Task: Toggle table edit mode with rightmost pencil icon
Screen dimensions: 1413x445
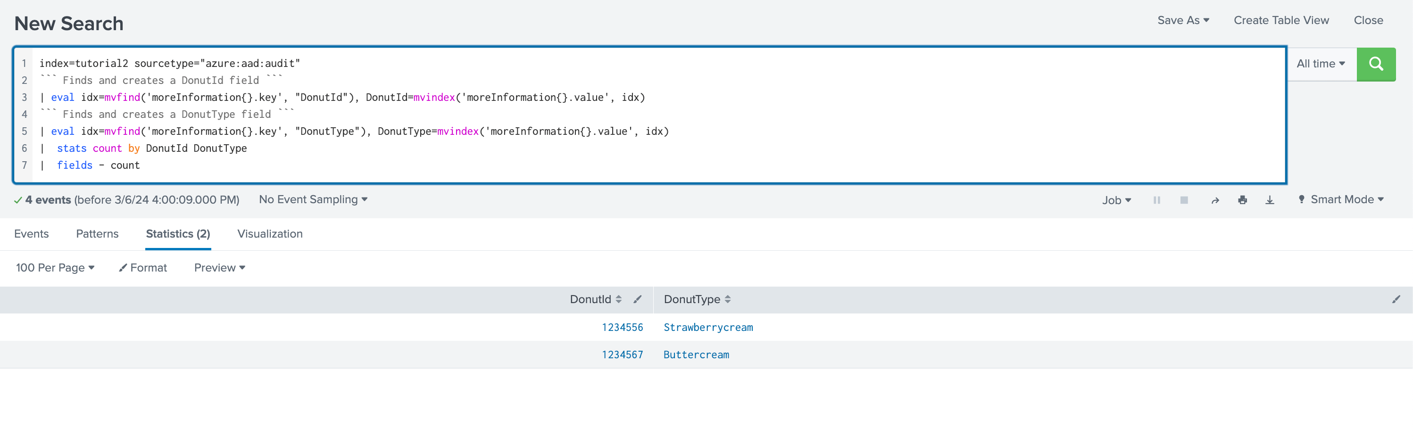Action: (1396, 299)
